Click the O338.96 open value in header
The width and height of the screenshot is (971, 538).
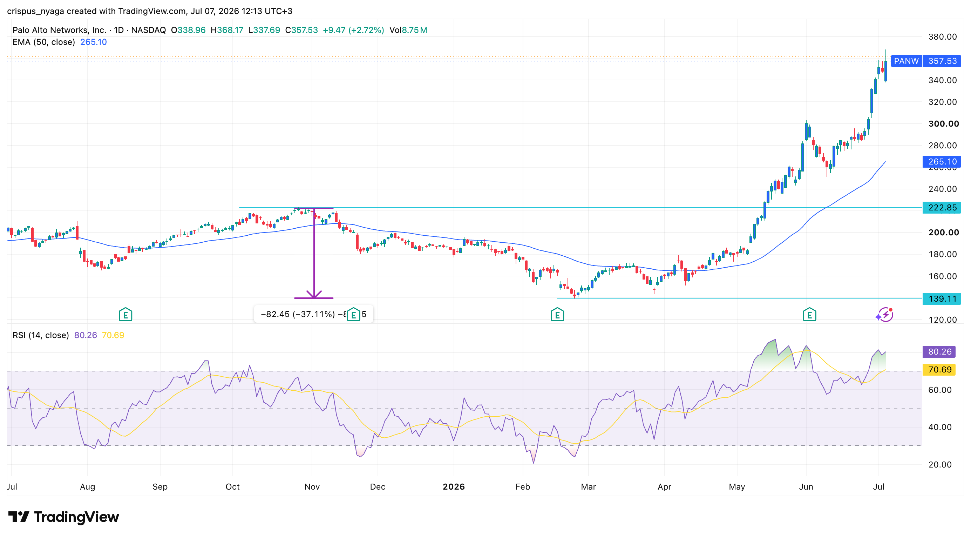coord(188,30)
